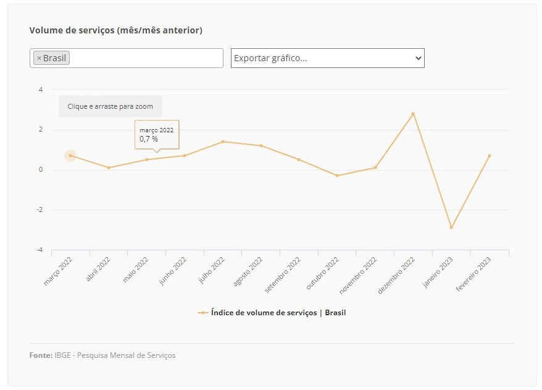Click the janeiro 2023 lowest data point
542x390 pixels.
[451, 227]
